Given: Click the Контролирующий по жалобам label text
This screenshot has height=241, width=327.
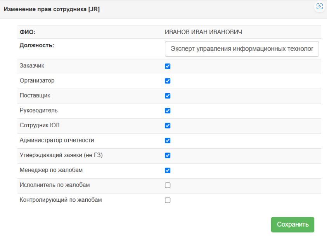Looking at the screenshot, I should 61,200.
